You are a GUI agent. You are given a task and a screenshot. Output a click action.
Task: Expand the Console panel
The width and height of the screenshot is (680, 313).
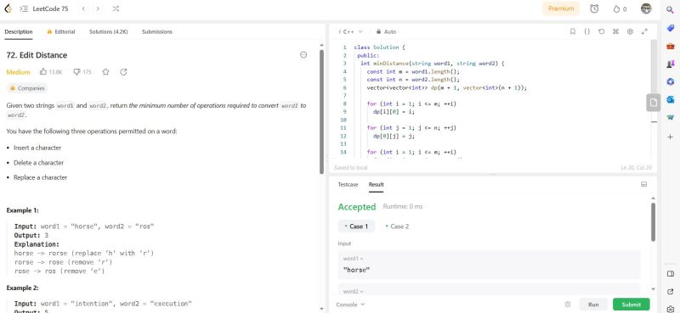(x=350, y=305)
